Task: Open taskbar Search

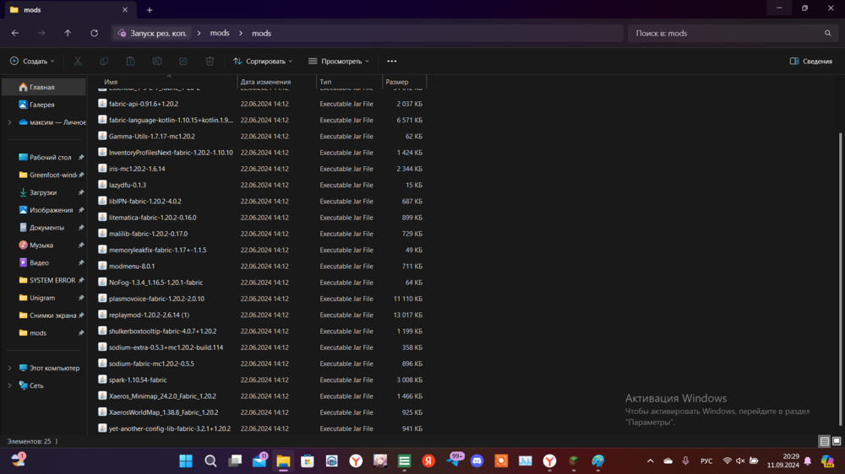Action: (210, 461)
